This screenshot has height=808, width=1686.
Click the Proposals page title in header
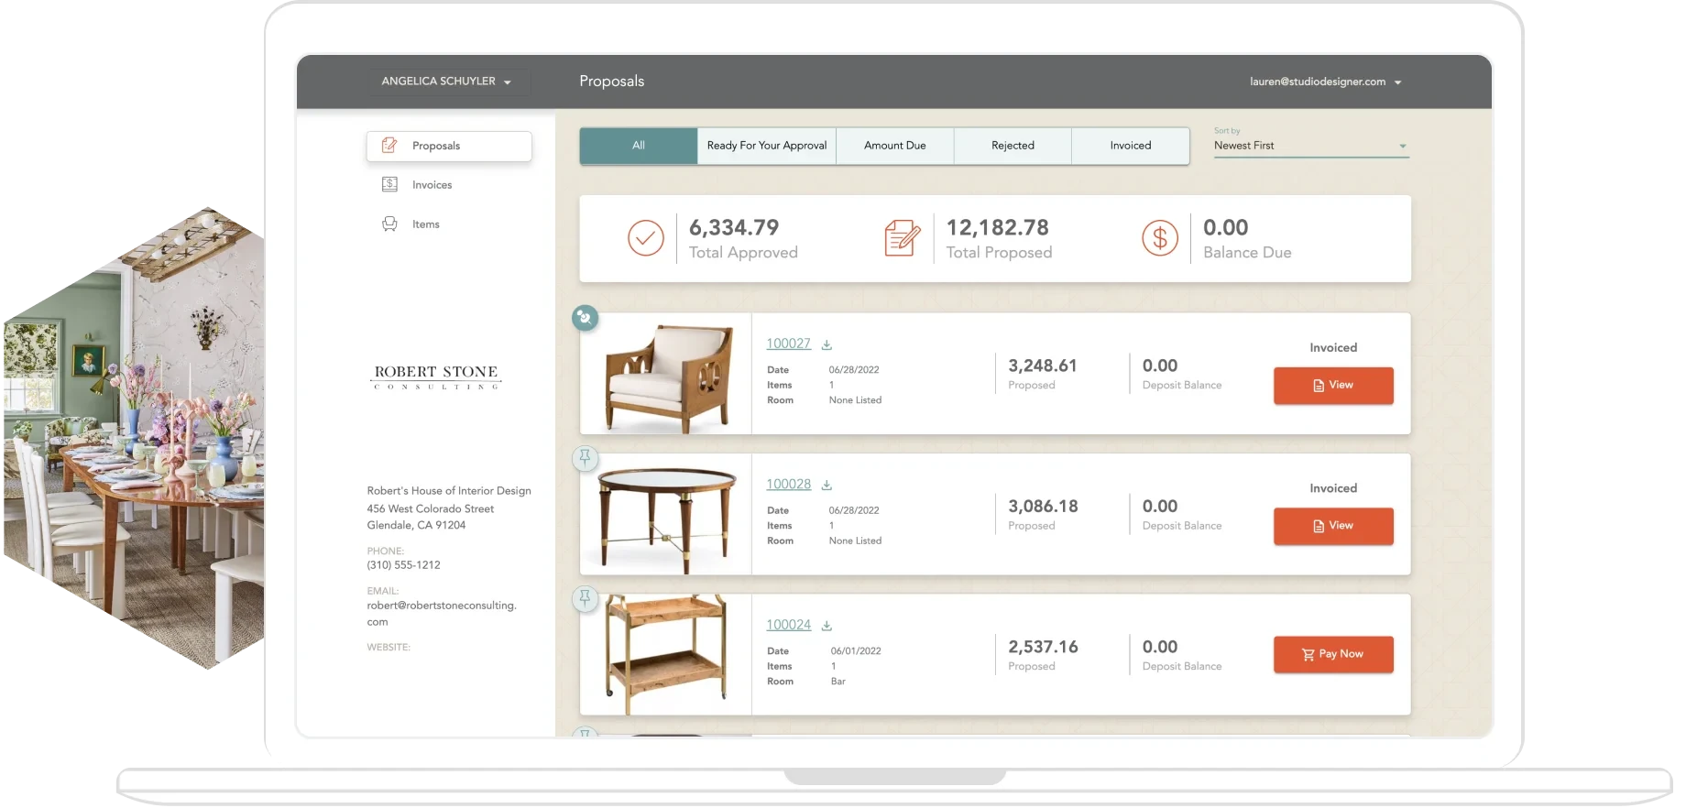611,82
